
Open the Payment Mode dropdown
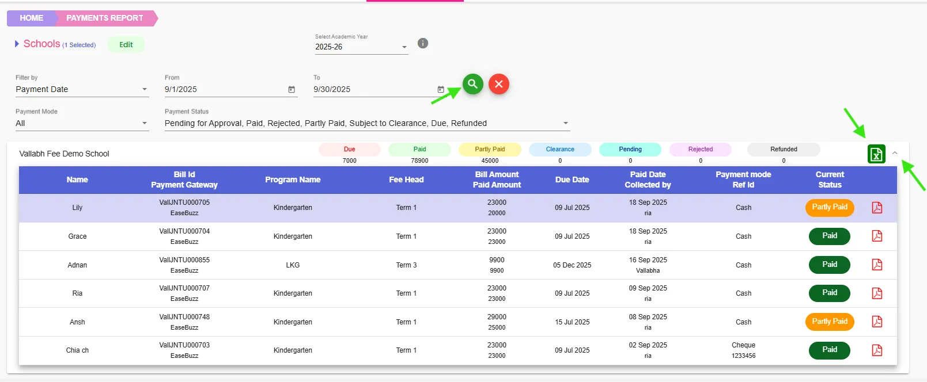pos(82,123)
